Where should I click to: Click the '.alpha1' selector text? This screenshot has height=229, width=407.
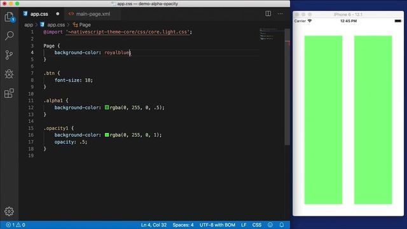53,101
